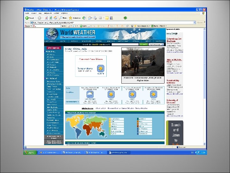Click the light showers icon for Sunday forecast
The height and width of the screenshot is (173, 230).
[90, 94]
